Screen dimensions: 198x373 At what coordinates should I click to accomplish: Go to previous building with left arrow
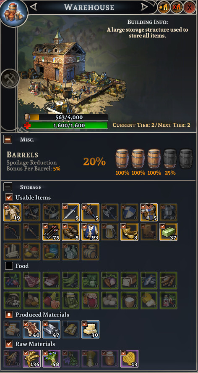point(34,7)
